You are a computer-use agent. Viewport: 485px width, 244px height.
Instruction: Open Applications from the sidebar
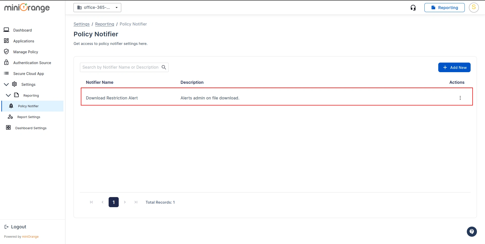pos(24,41)
